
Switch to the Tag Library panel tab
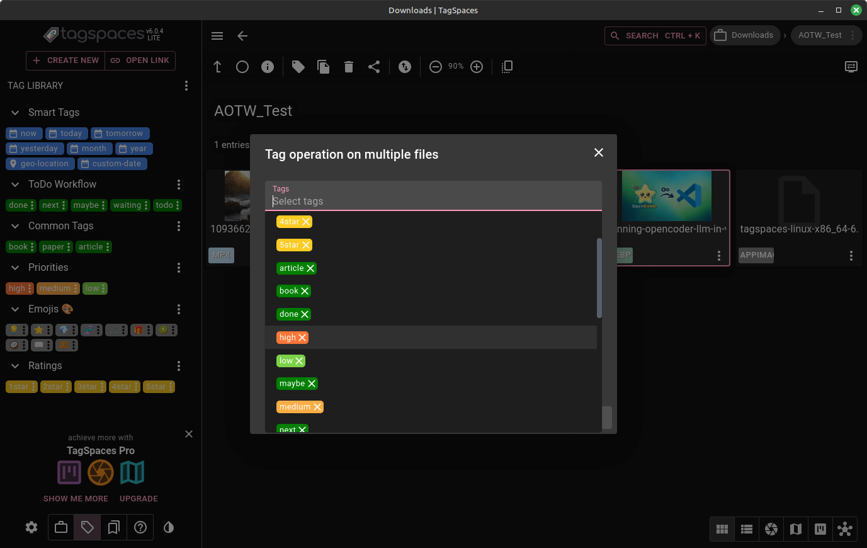click(x=87, y=527)
